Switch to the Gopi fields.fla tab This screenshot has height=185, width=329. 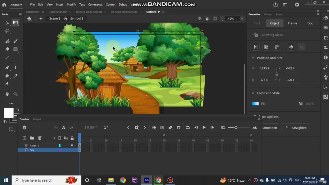coord(58,12)
